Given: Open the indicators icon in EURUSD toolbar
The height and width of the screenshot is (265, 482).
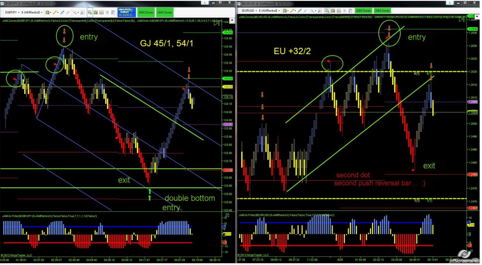Looking at the screenshot, I should click(333, 11).
